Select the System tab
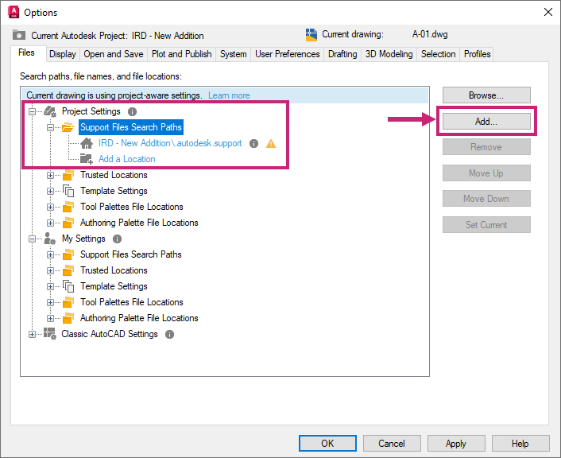The image size is (561, 458). coord(234,54)
